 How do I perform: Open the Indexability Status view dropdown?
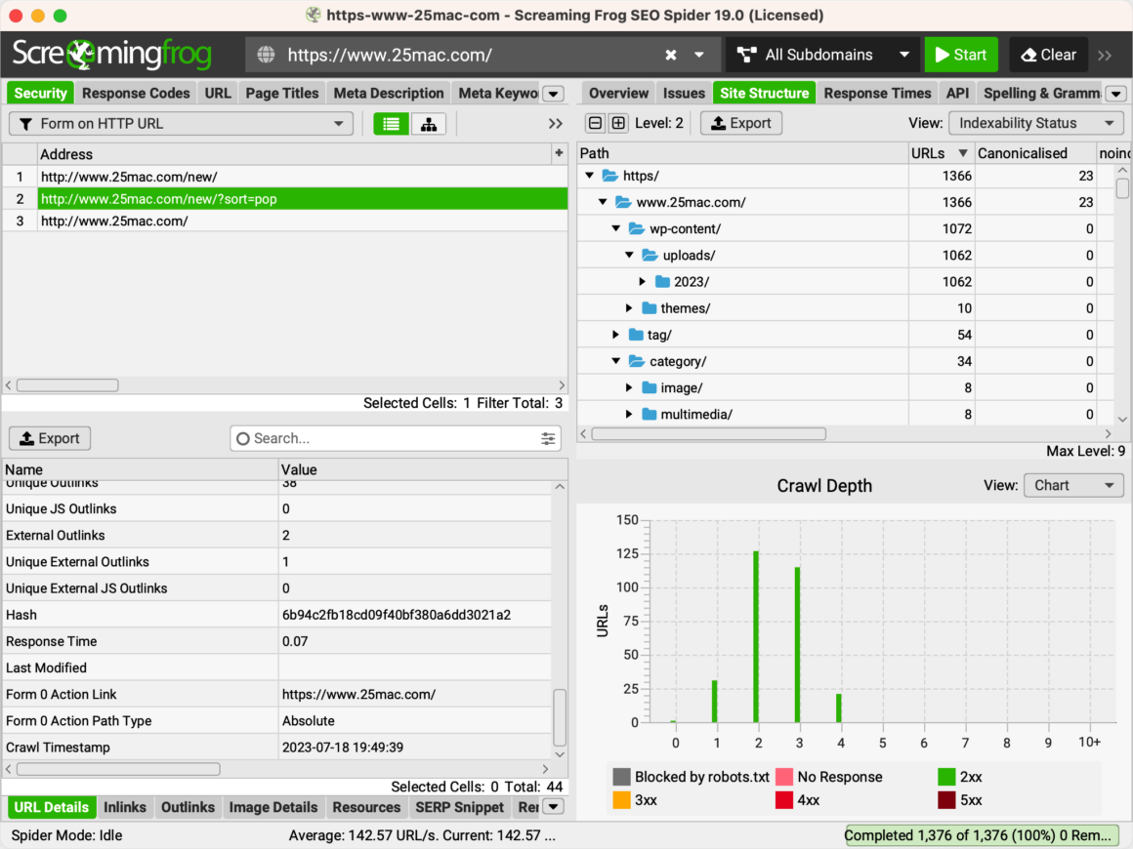[1036, 124]
